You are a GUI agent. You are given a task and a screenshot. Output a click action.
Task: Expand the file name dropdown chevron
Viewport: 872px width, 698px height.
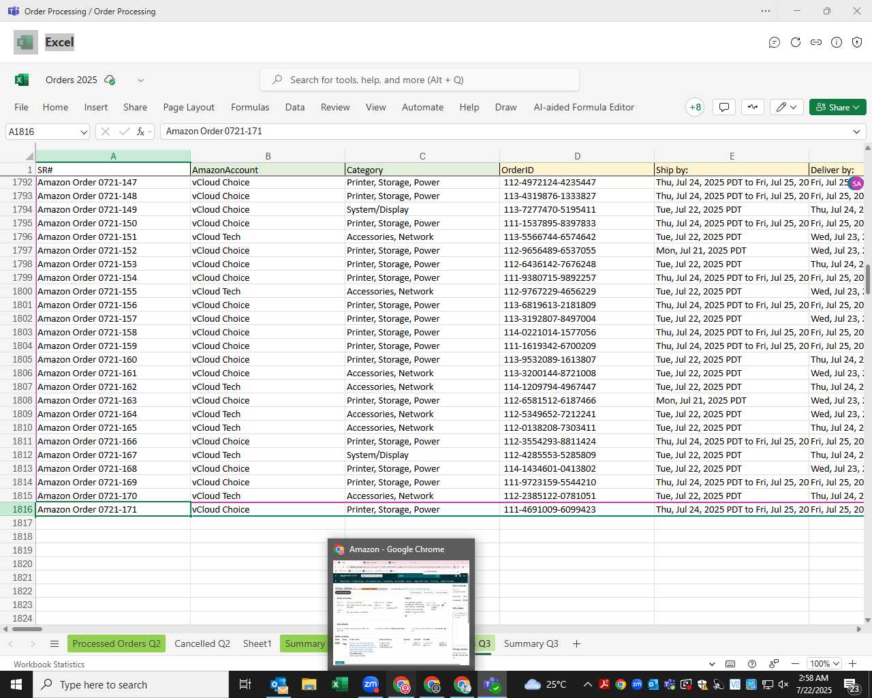point(141,80)
